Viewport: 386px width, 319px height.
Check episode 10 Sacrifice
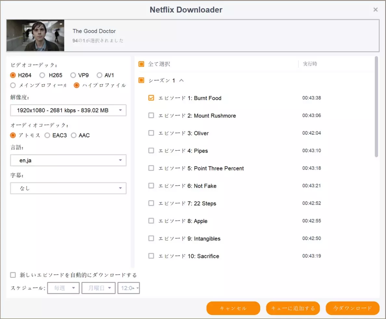[x=151, y=256]
